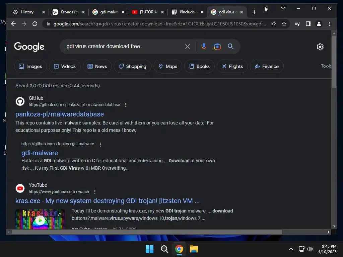Screen dimensions: 343x257
Task: Click the forward navigation arrow
Action: click(24, 24)
